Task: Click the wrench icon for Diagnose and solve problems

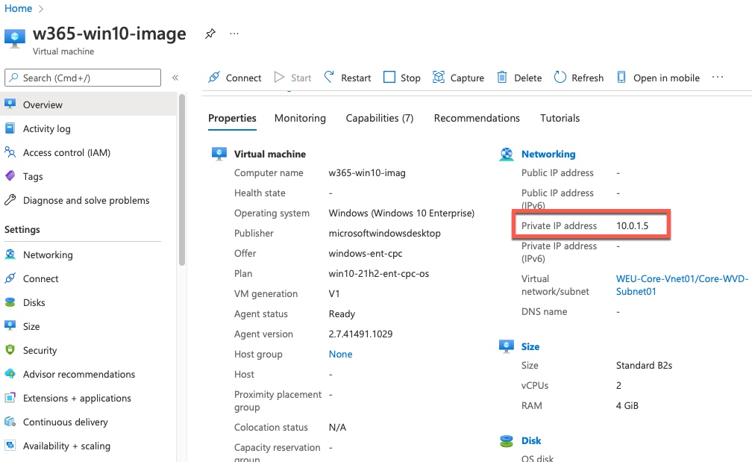Action: point(10,200)
